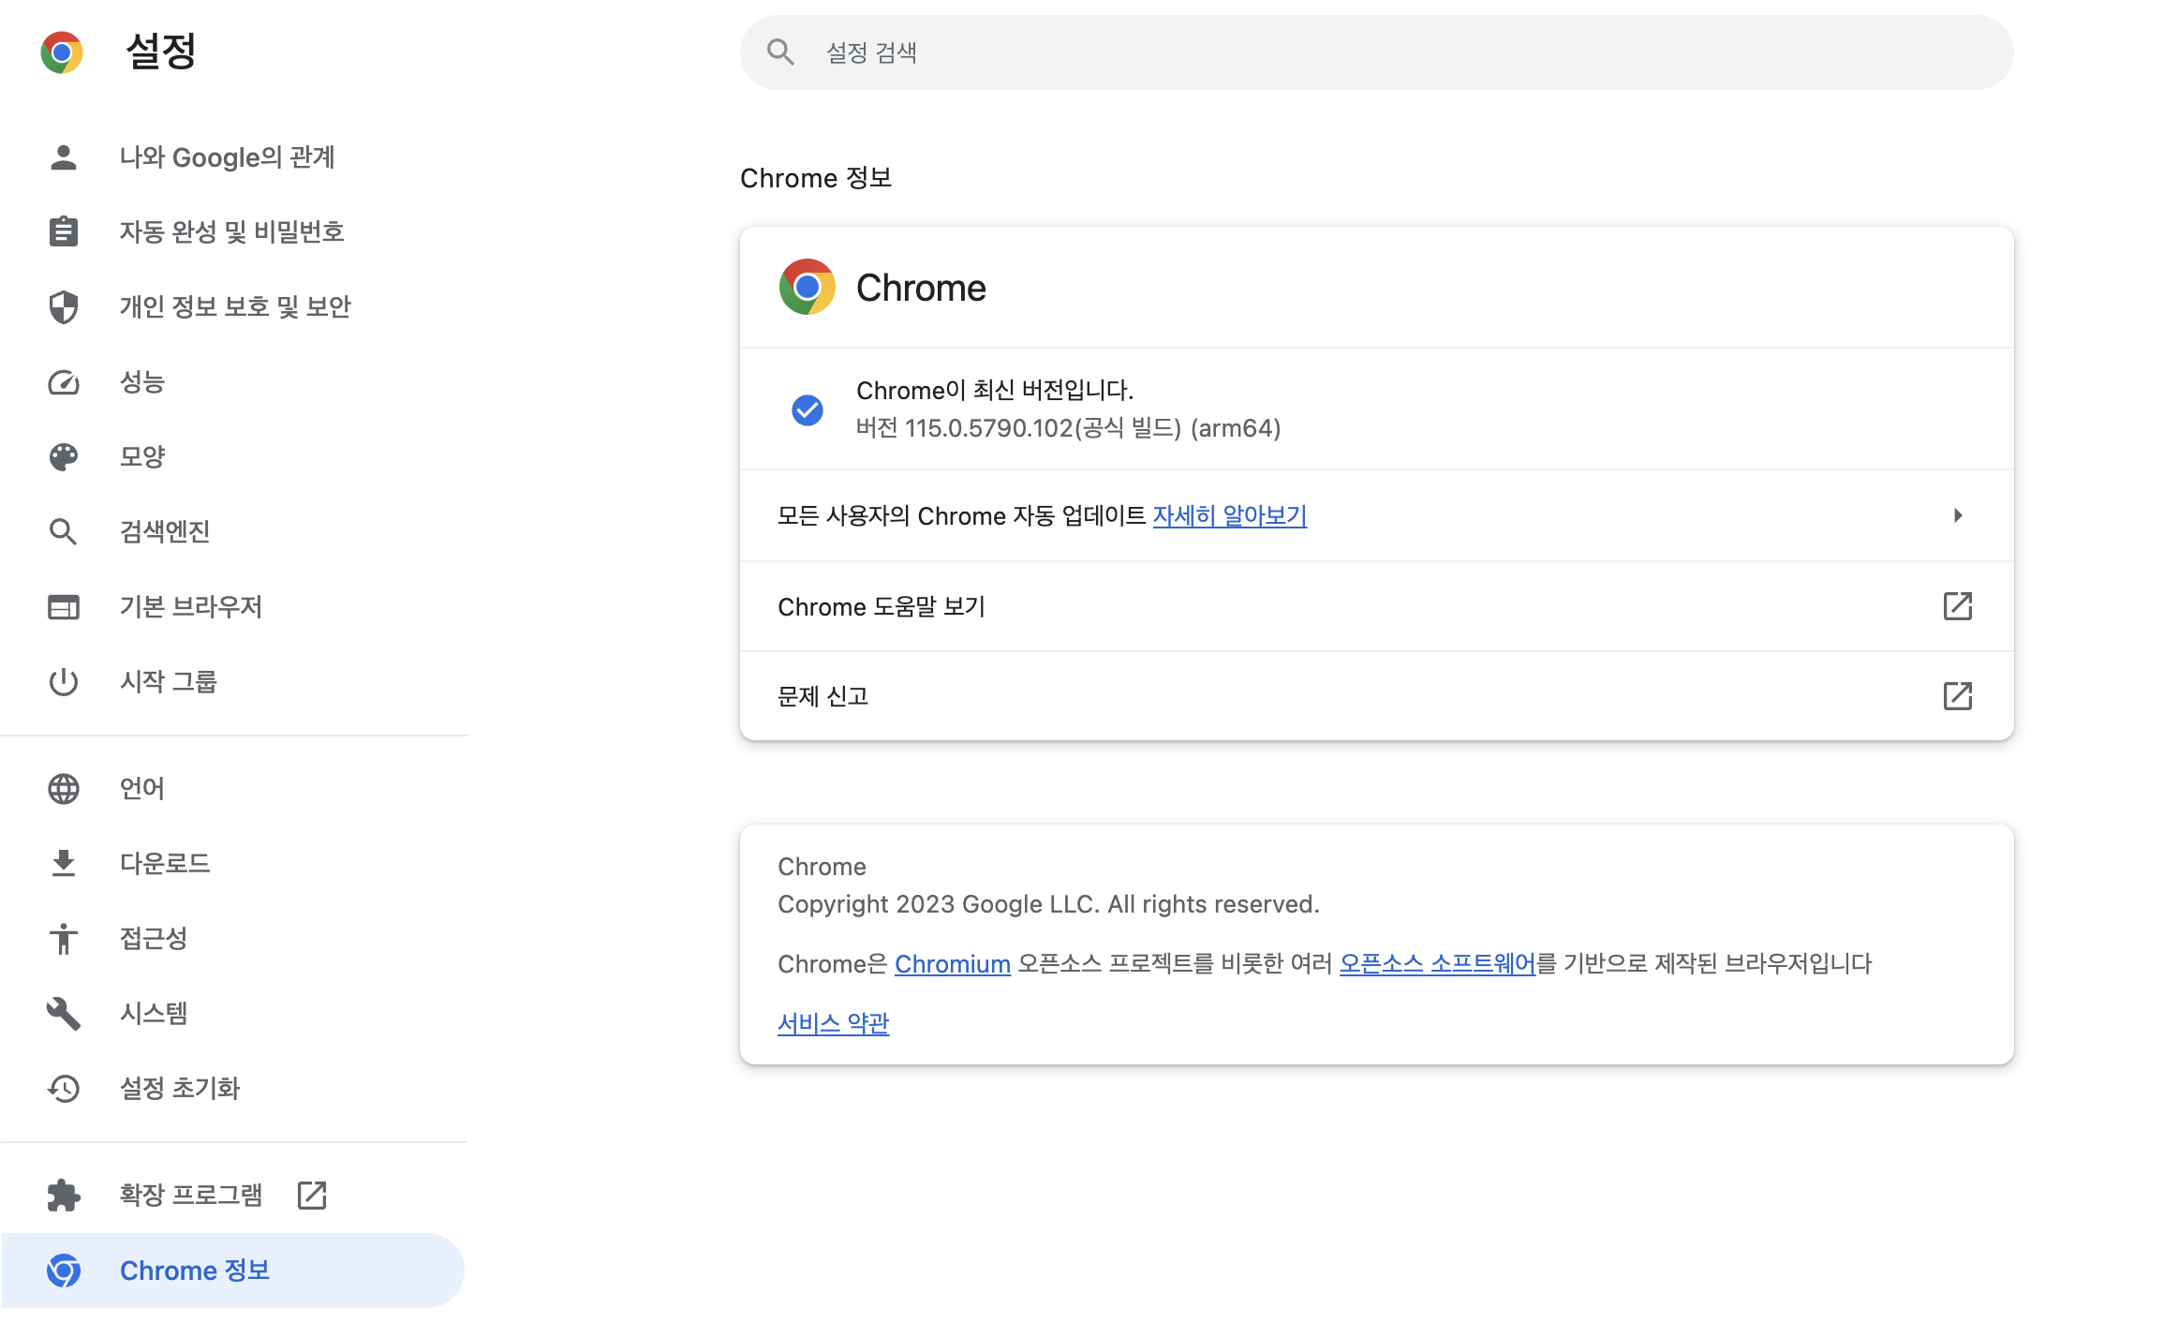Click the power icon for 시작 그룹

click(64, 682)
